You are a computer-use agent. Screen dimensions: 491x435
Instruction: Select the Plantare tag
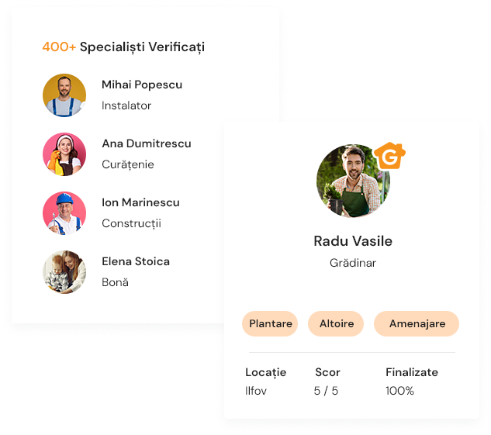[x=270, y=323]
